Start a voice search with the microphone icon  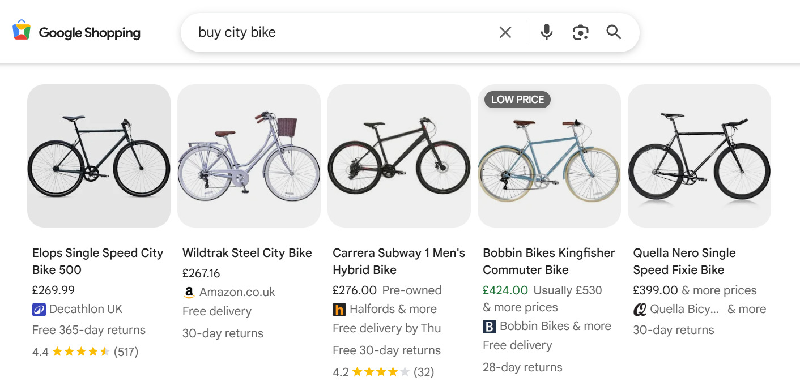(546, 32)
